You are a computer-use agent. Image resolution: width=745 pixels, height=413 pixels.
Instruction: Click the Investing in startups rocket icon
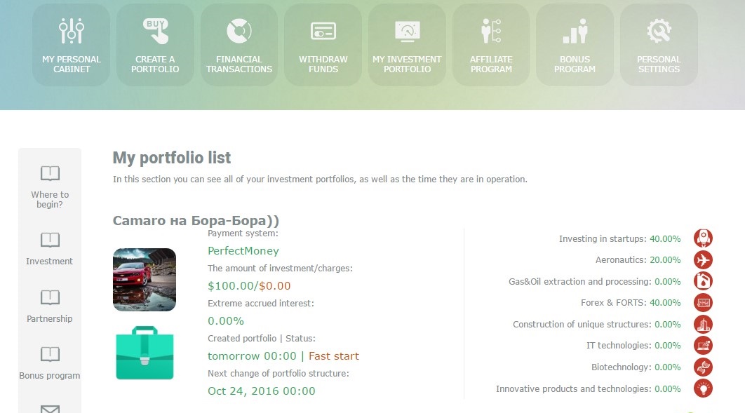[703, 238]
